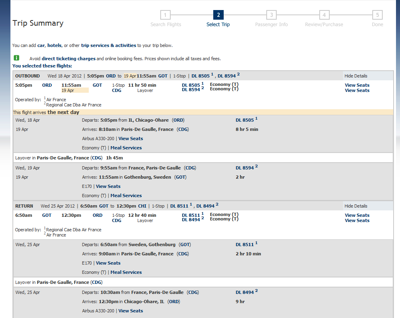Select the current step 2 Select Trip
This screenshot has width=400, height=318.
click(218, 15)
